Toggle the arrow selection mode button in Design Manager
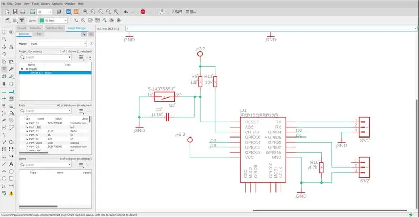The image size is (419, 217). click(x=84, y=34)
